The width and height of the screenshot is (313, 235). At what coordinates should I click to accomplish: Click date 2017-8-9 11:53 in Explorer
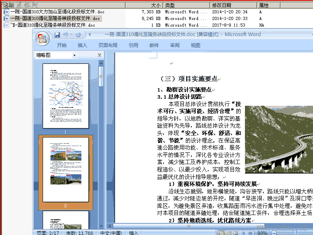(x=228, y=25)
